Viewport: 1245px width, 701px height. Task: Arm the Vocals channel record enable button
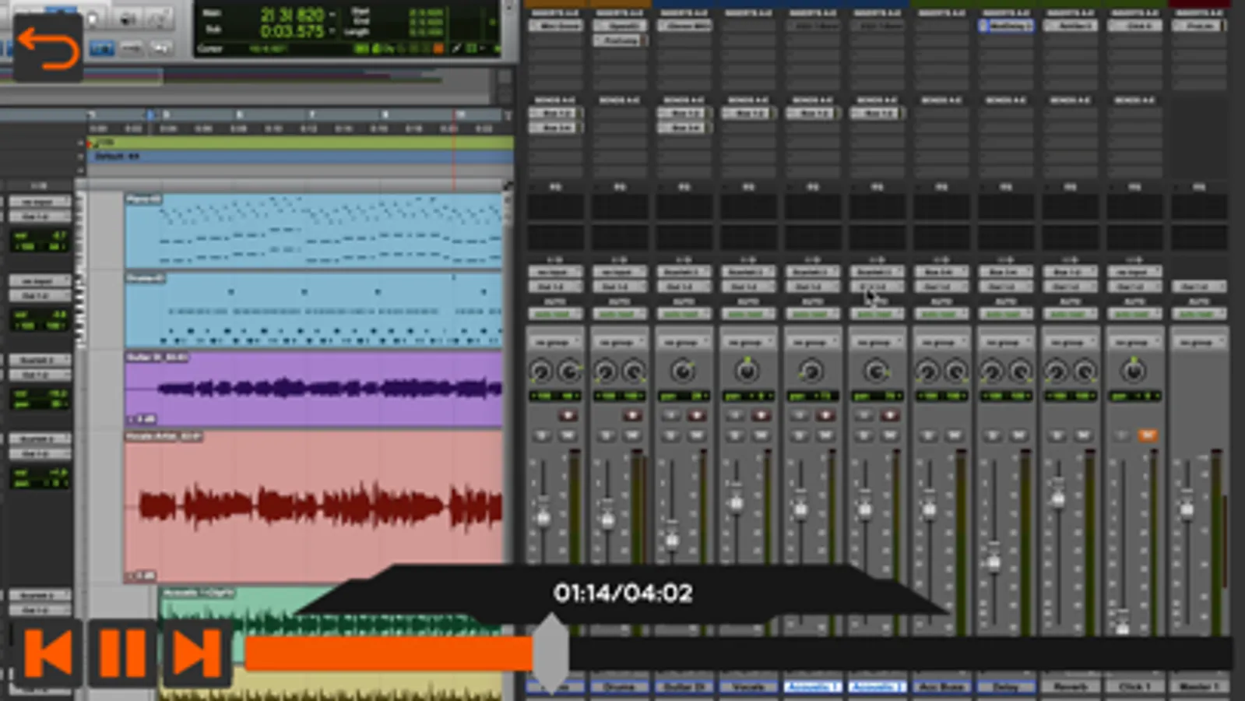click(x=761, y=416)
